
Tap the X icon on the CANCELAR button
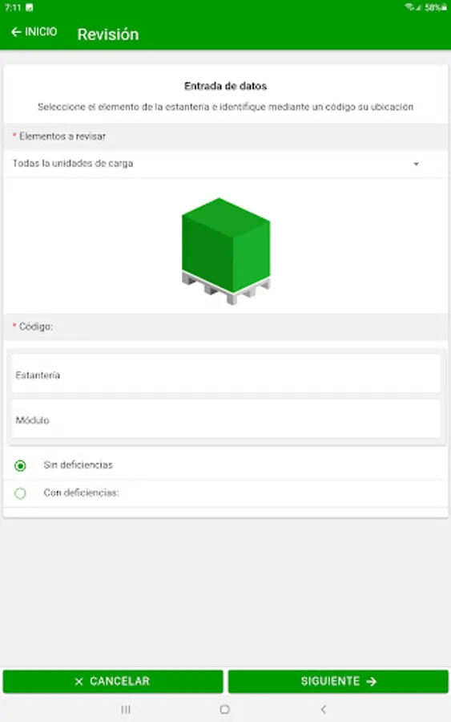pyautogui.click(x=79, y=681)
